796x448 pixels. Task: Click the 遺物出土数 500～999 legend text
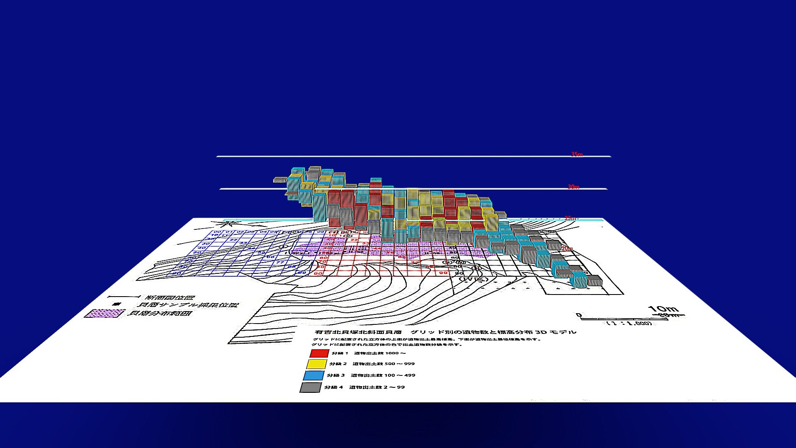click(383, 364)
